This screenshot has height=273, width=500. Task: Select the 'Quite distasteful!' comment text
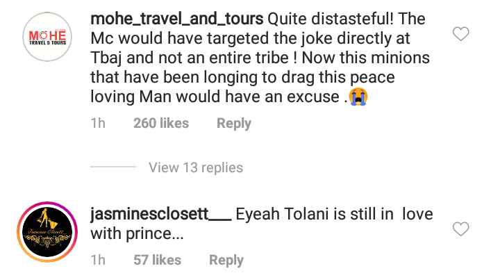pyautogui.click(x=331, y=19)
